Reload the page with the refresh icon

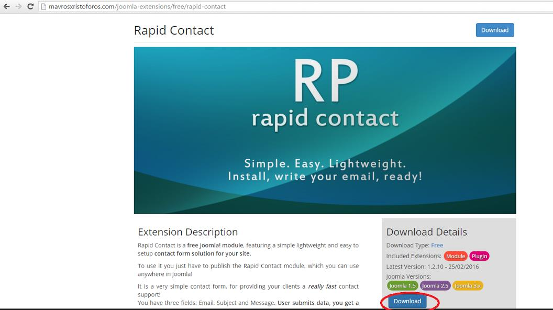[30, 6]
